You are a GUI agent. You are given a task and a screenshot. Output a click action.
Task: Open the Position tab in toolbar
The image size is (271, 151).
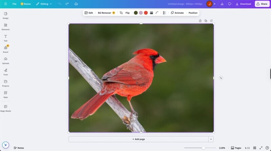tap(193, 13)
